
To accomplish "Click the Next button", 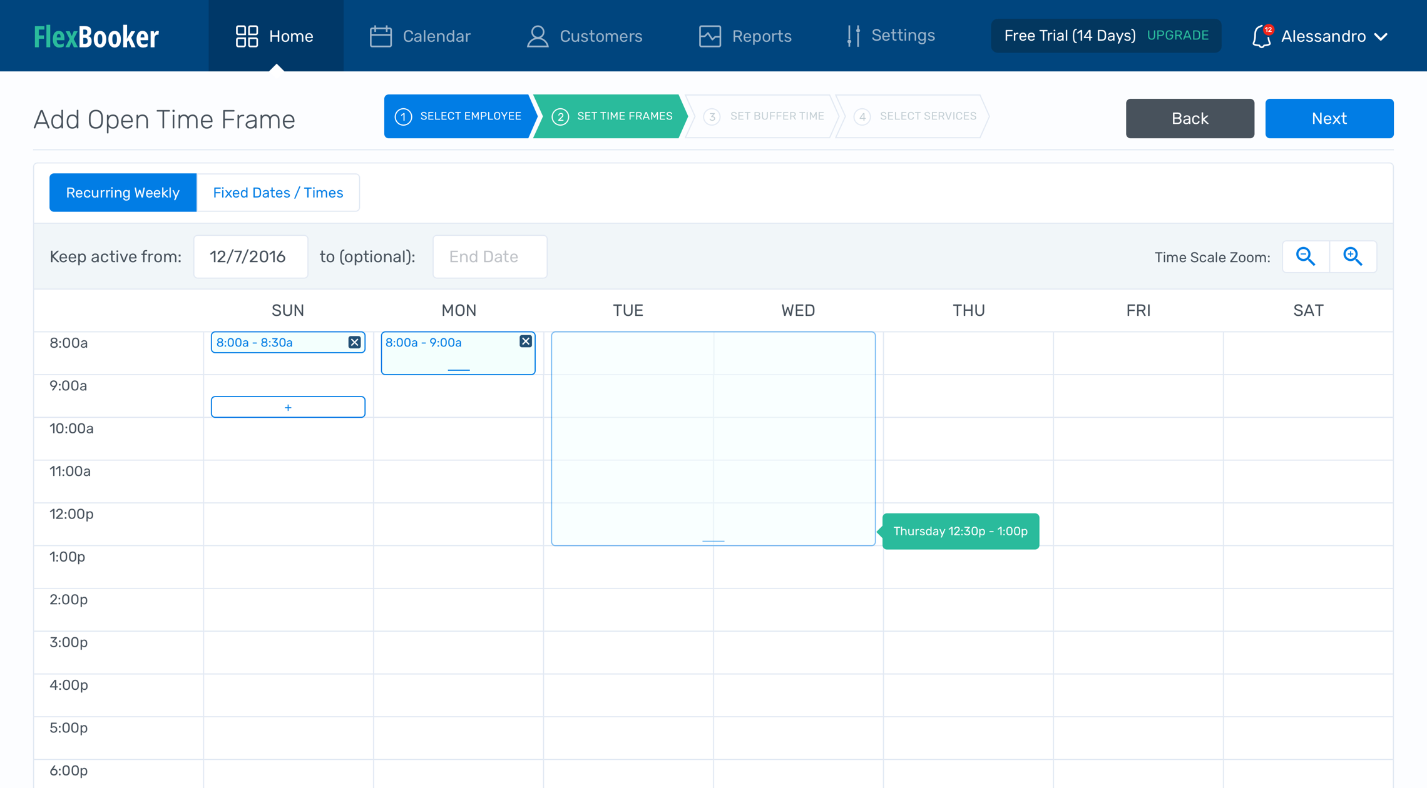I will [x=1329, y=118].
